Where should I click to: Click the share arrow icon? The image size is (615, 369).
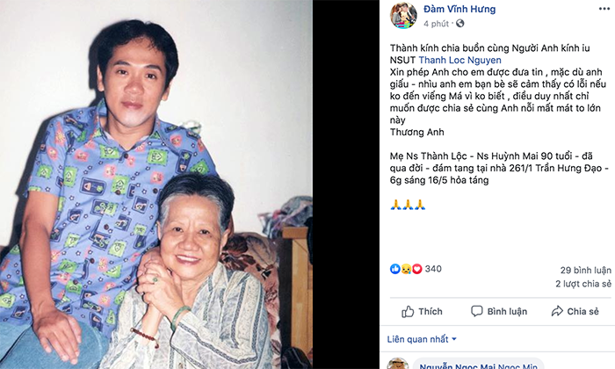(556, 311)
